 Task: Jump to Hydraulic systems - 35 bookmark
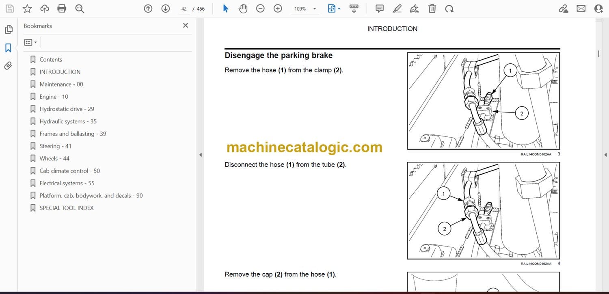68,121
